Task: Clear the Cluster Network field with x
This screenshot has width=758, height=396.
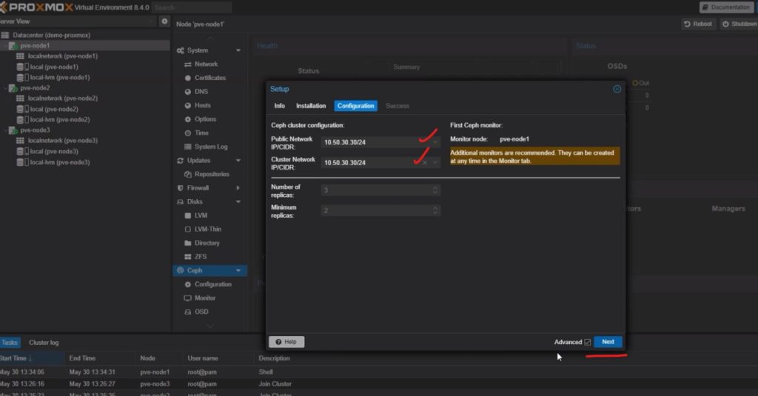Action: pyautogui.click(x=425, y=162)
